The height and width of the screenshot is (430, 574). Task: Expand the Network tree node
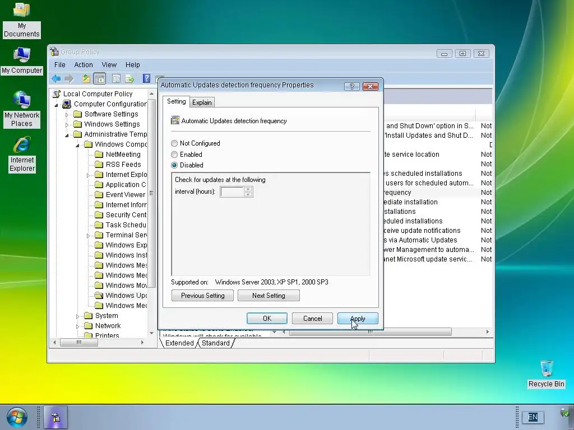[x=77, y=326]
